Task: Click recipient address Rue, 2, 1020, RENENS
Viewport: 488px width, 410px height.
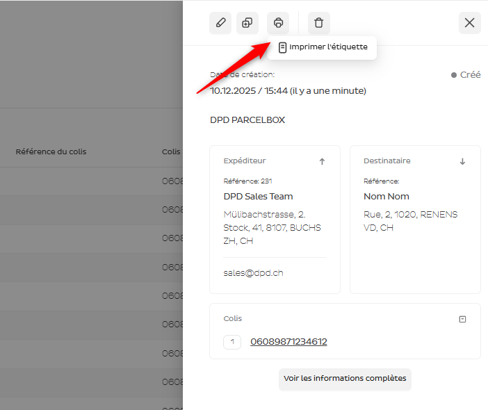Action: point(411,221)
